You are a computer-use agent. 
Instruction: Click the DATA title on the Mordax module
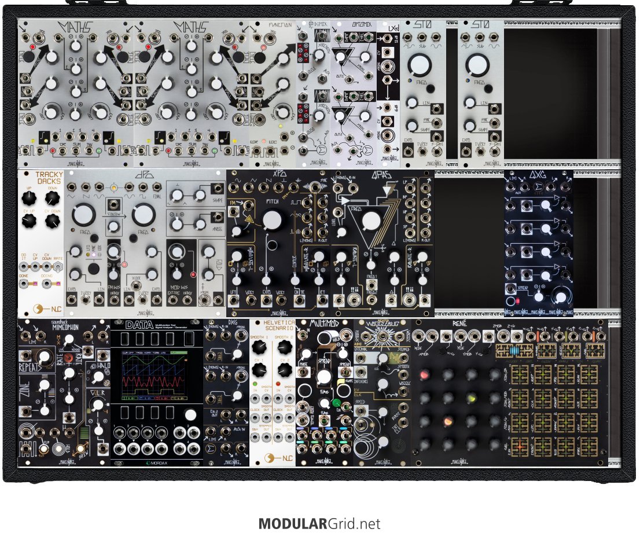[139, 325]
